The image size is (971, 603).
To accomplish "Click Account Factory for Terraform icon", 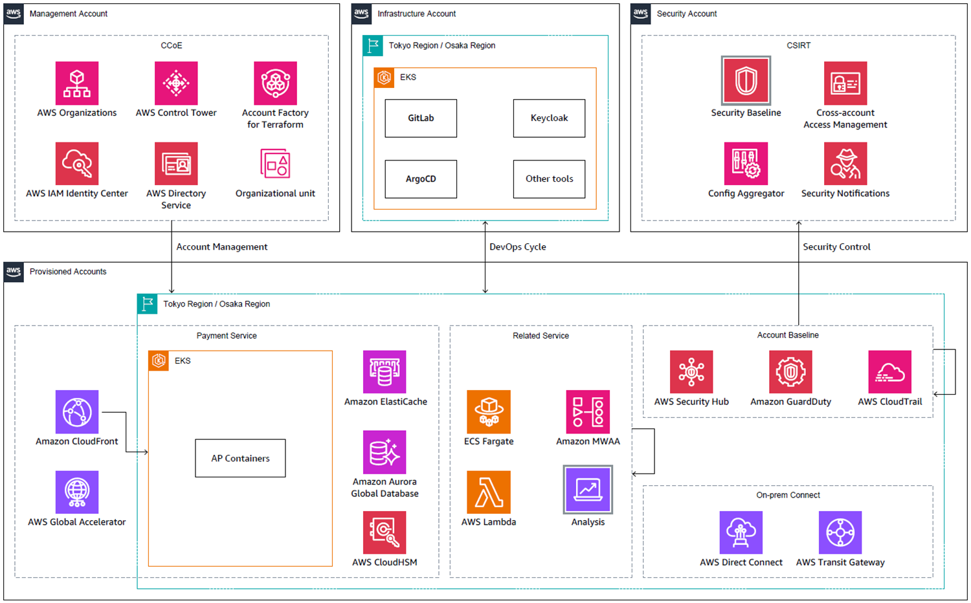I will (x=275, y=83).
